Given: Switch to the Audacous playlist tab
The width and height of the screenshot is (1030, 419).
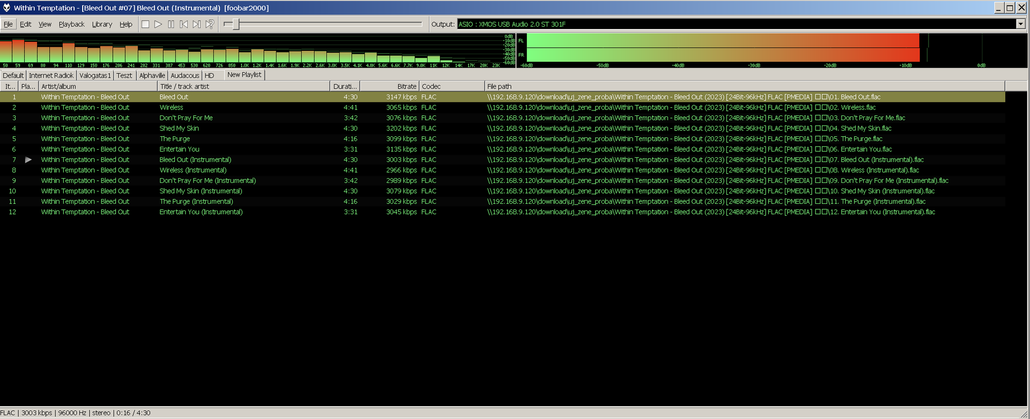Looking at the screenshot, I should pos(185,76).
